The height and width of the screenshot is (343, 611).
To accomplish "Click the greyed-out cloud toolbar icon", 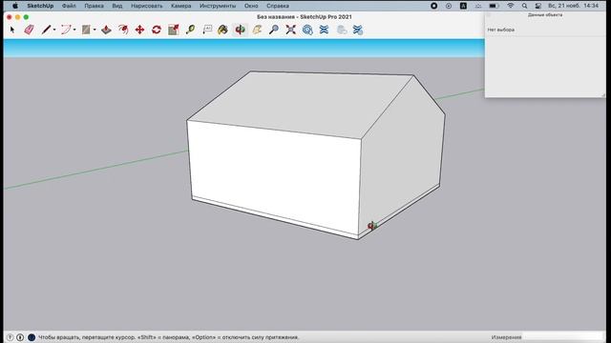I will click(x=342, y=30).
